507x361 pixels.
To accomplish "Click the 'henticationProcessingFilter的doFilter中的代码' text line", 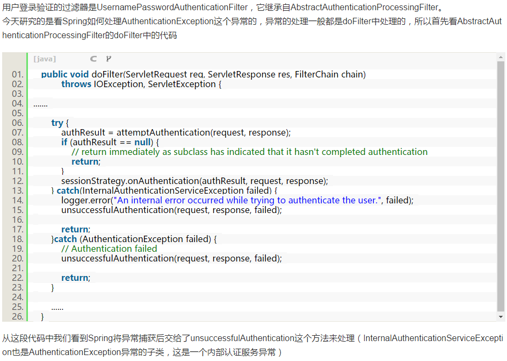I will tap(90, 36).
